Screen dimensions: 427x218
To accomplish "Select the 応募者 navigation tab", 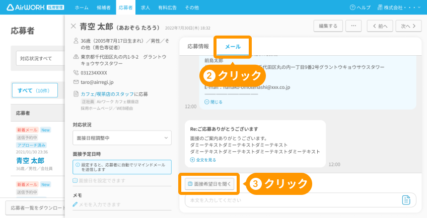I will tap(125, 8).
